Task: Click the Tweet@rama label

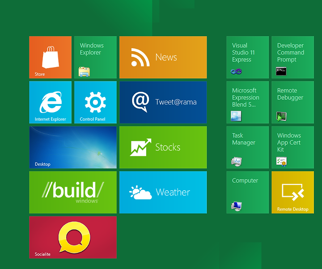Action: point(176,102)
